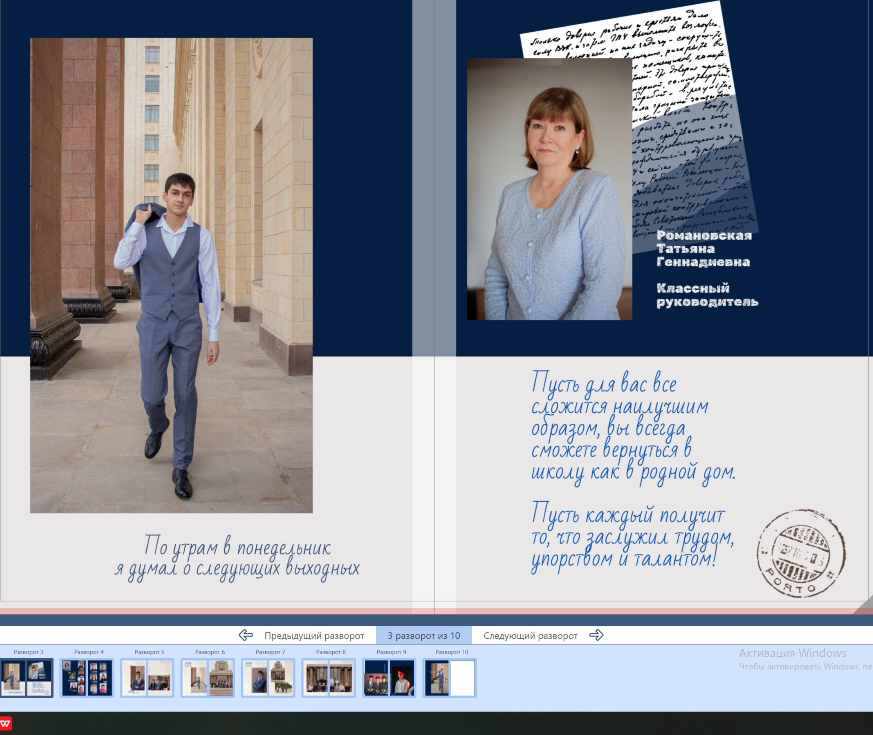Go to the Разворот 5 thumbnail
The height and width of the screenshot is (735, 873).
click(147, 677)
